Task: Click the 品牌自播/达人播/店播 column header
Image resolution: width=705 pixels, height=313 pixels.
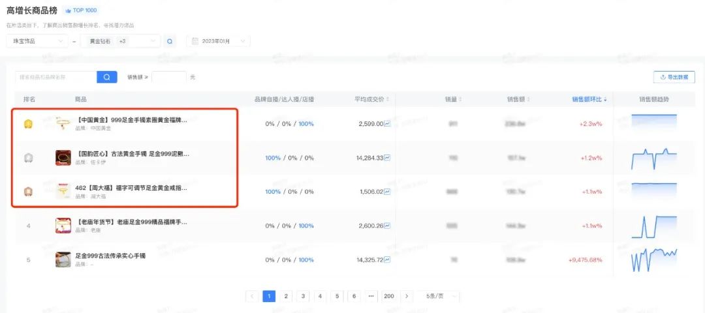Action: click(x=284, y=99)
